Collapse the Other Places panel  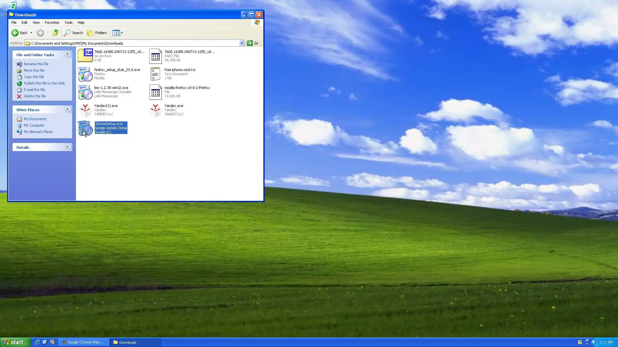[x=67, y=110]
